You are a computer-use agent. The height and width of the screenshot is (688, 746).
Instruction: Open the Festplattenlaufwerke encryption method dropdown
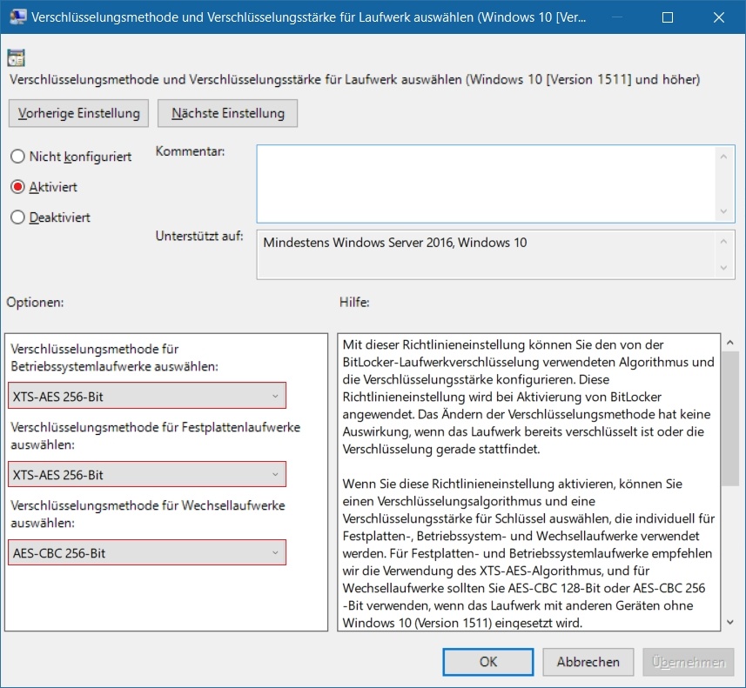(147, 474)
